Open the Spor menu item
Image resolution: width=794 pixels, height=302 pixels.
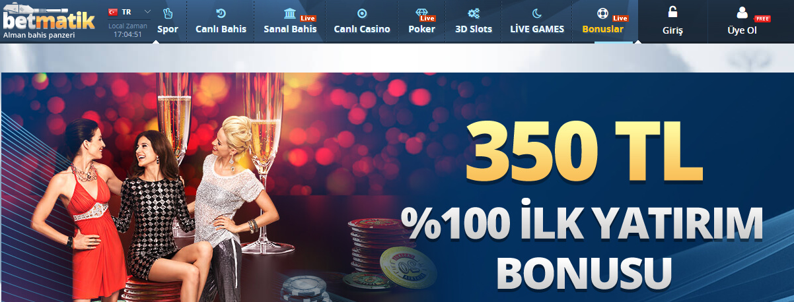pos(168,29)
